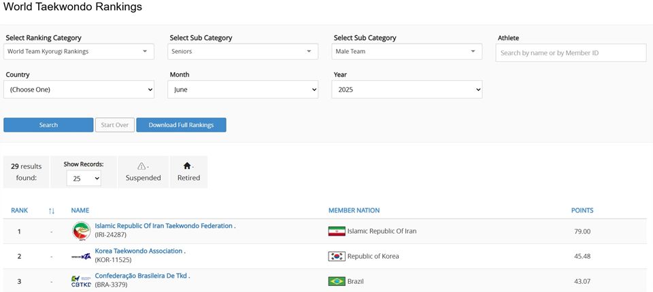Click the Suspended warning triangle icon
653x292 pixels.
click(141, 166)
